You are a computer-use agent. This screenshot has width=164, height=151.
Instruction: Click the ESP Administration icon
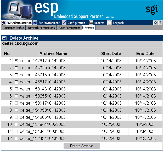tap(3, 23)
